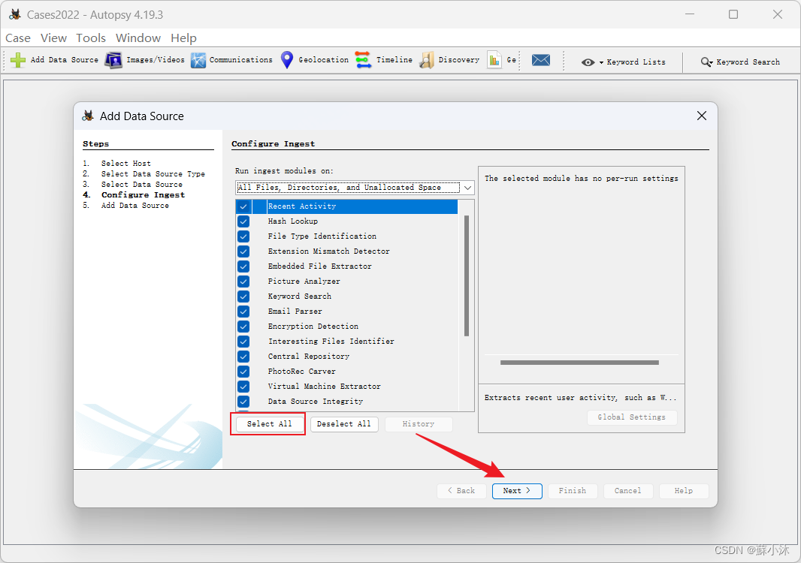Click the History button

click(419, 424)
